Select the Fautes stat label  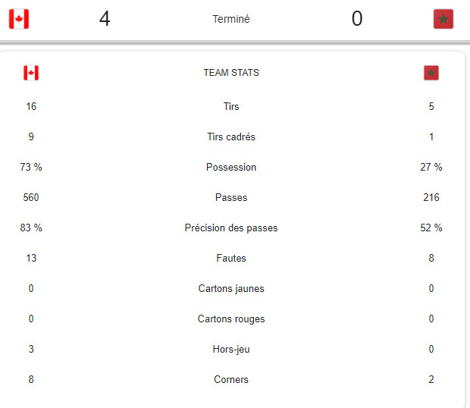click(231, 259)
